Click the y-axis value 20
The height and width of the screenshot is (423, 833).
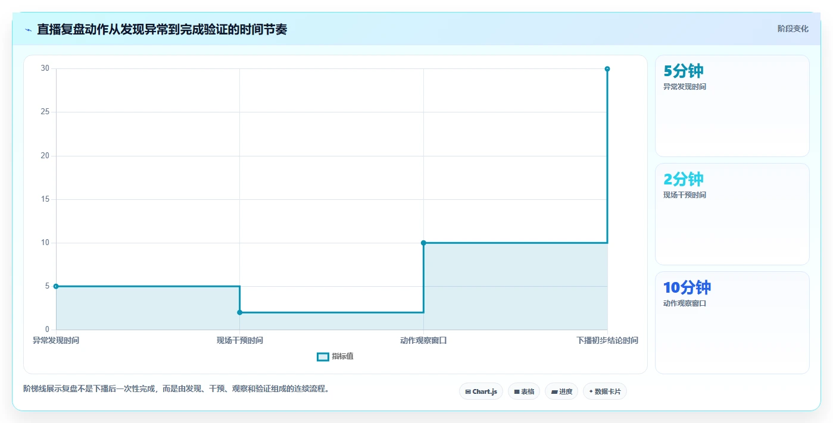pos(45,156)
